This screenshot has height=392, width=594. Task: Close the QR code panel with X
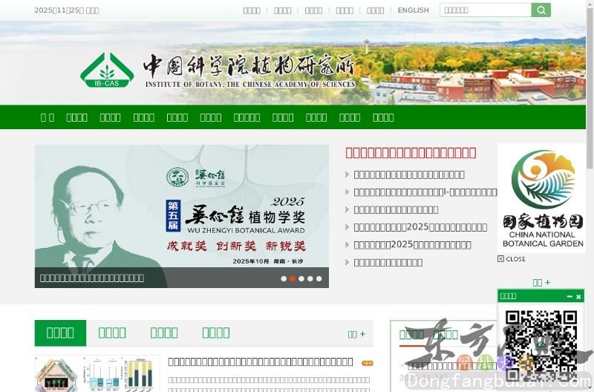click(578, 296)
